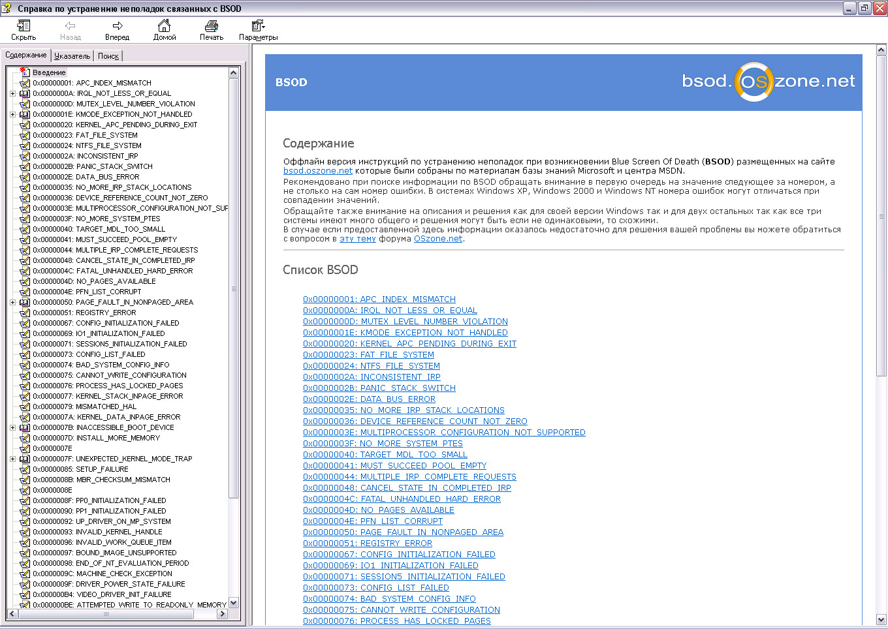This screenshot has height=629, width=888.
Task: Click page icon of 0x00000001: APC_INDEX_MISMATCH
Action: coord(25,83)
